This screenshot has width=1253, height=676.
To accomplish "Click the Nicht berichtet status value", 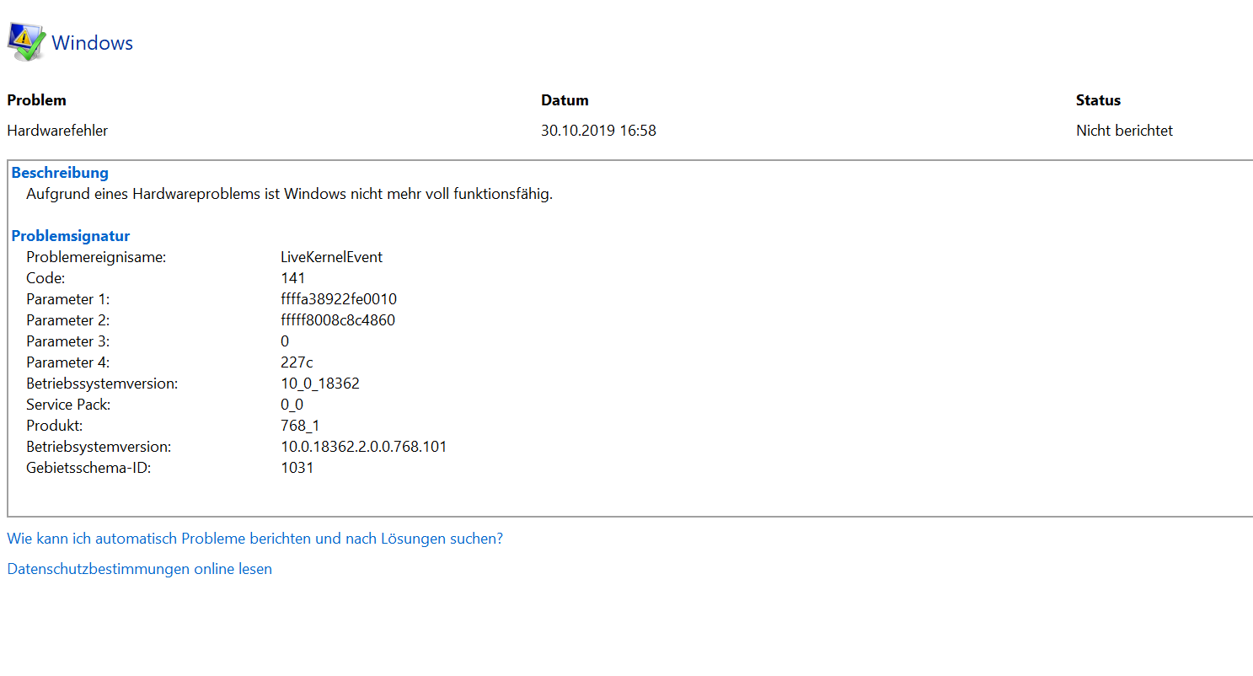I will pos(1124,131).
